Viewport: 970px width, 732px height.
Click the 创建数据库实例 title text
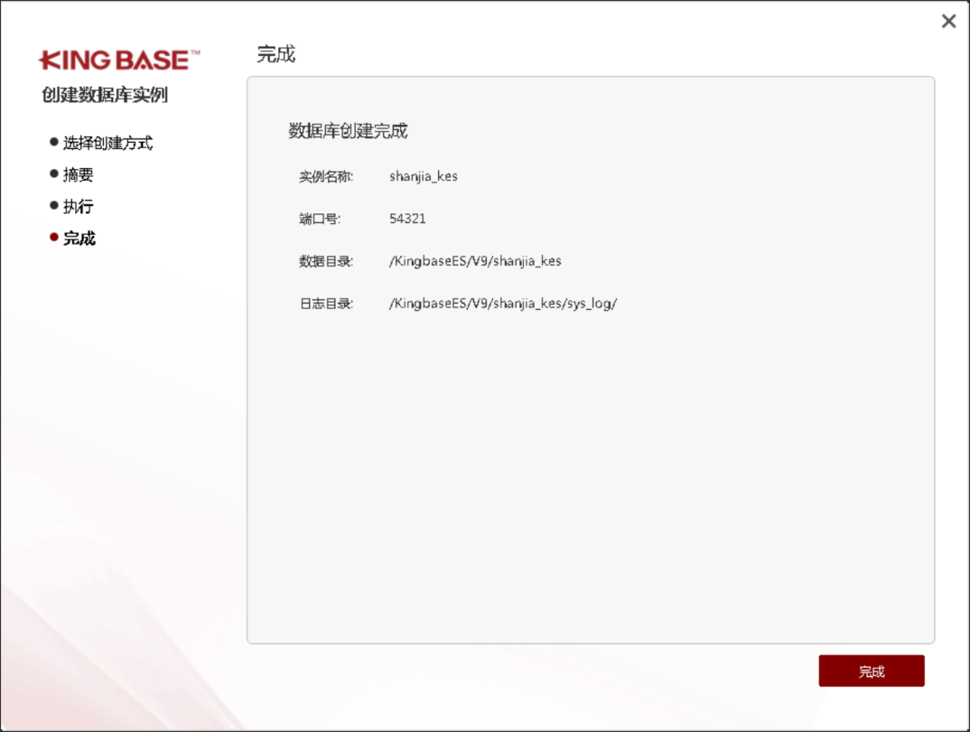[x=105, y=95]
